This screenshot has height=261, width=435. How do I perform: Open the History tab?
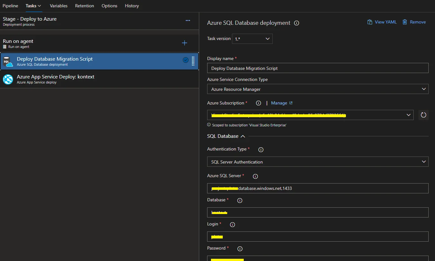[x=132, y=6]
